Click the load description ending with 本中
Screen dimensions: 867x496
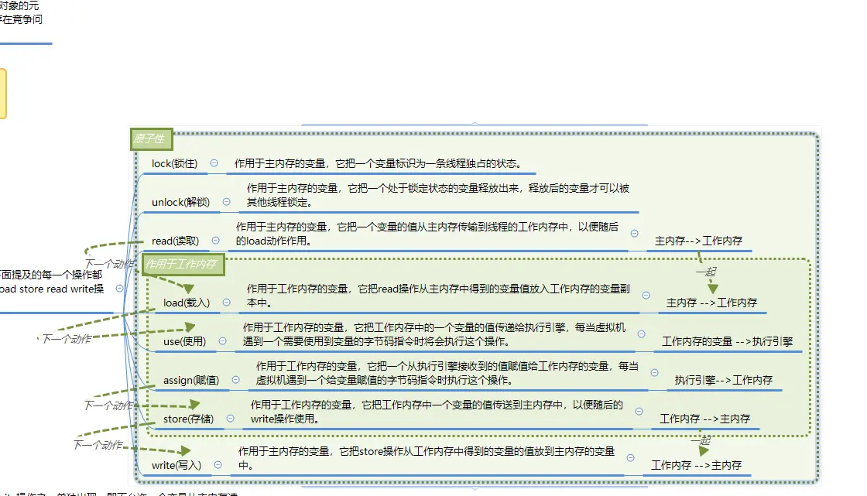point(438,296)
